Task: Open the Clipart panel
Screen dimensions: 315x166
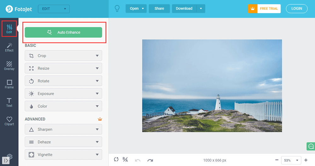Action: click(9, 121)
